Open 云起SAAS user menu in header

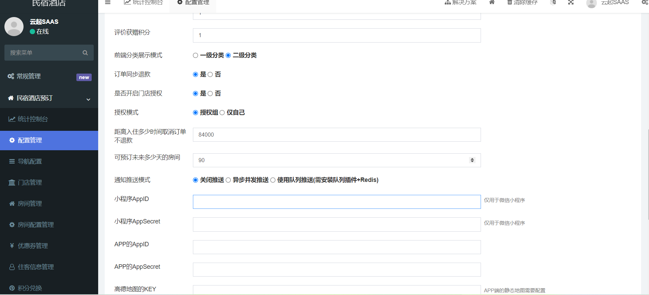[607, 3]
